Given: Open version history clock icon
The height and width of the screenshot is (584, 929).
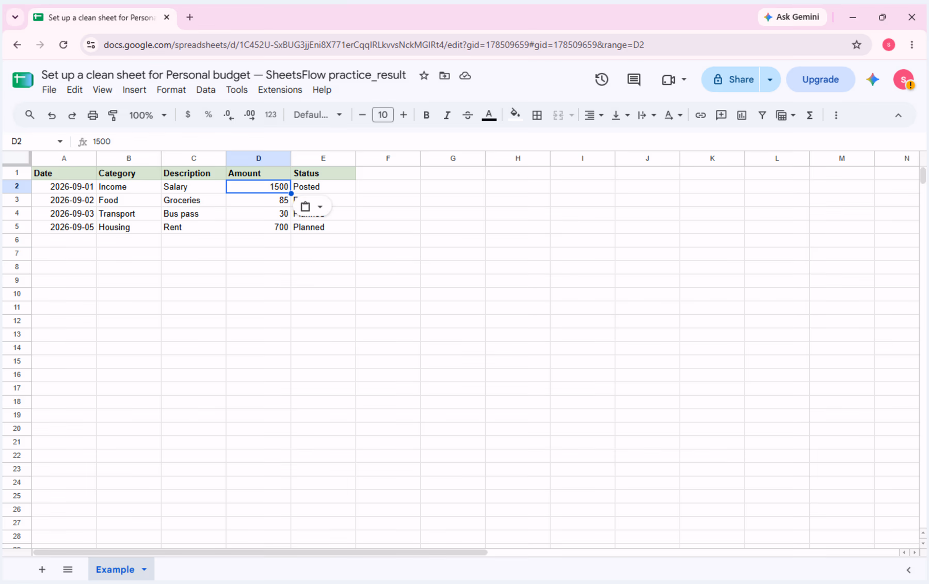Looking at the screenshot, I should pos(601,79).
